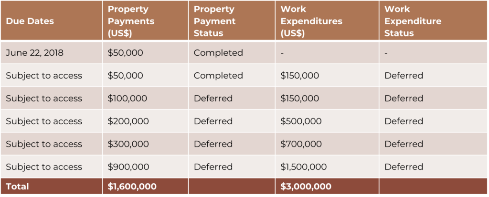Select the $500,000 work expenditure cell

(301, 121)
